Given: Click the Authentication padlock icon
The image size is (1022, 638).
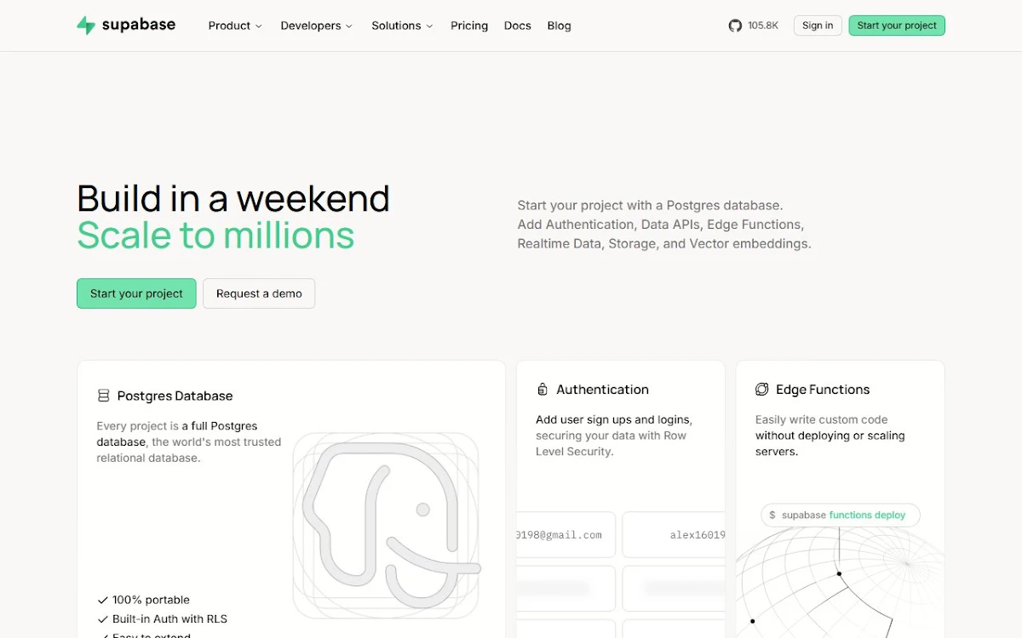Looking at the screenshot, I should click(x=543, y=390).
